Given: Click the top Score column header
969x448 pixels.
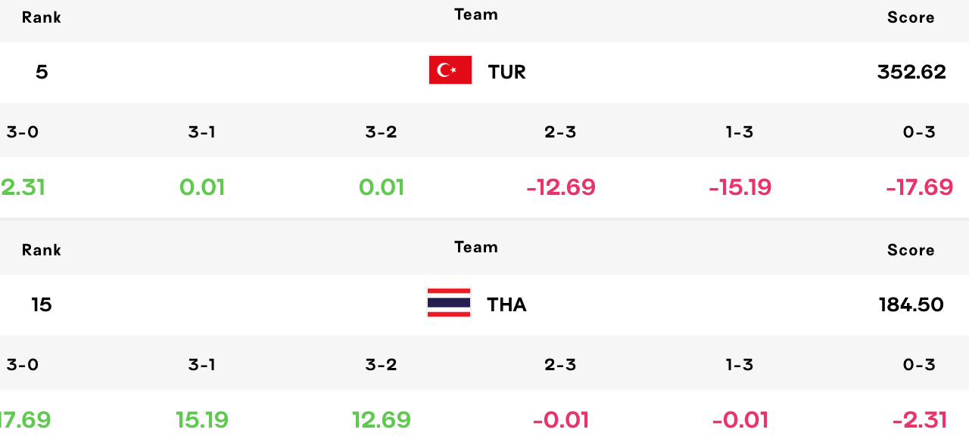Looking at the screenshot, I should pyautogui.click(x=911, y=17).
